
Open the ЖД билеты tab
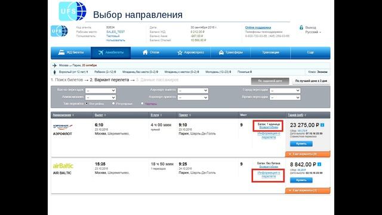point(71,53)
